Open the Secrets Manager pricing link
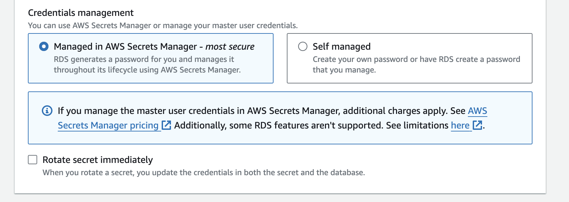This screenshot has width=569, height=202. tap(108, 126)
